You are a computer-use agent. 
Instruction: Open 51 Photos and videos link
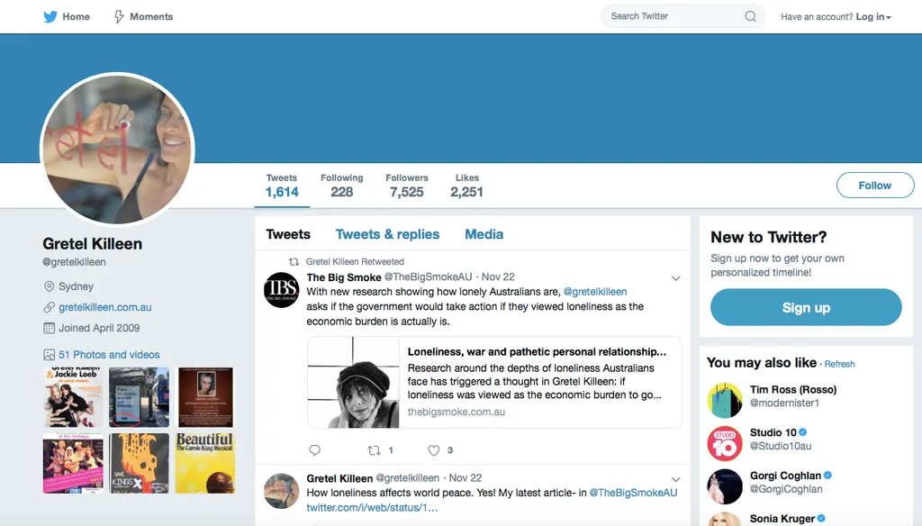click(109, 355)
